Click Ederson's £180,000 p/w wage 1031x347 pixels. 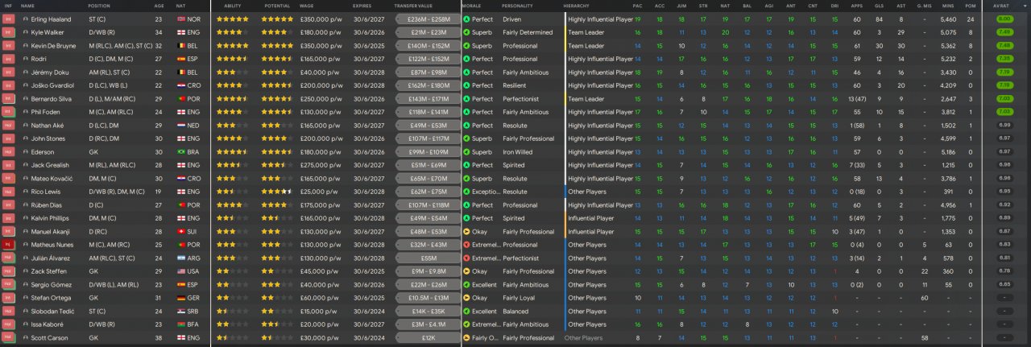point(320,151)
